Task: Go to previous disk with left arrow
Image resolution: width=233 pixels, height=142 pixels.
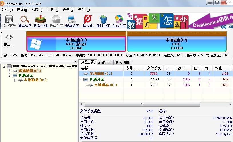Action: [x=7, y=37]
